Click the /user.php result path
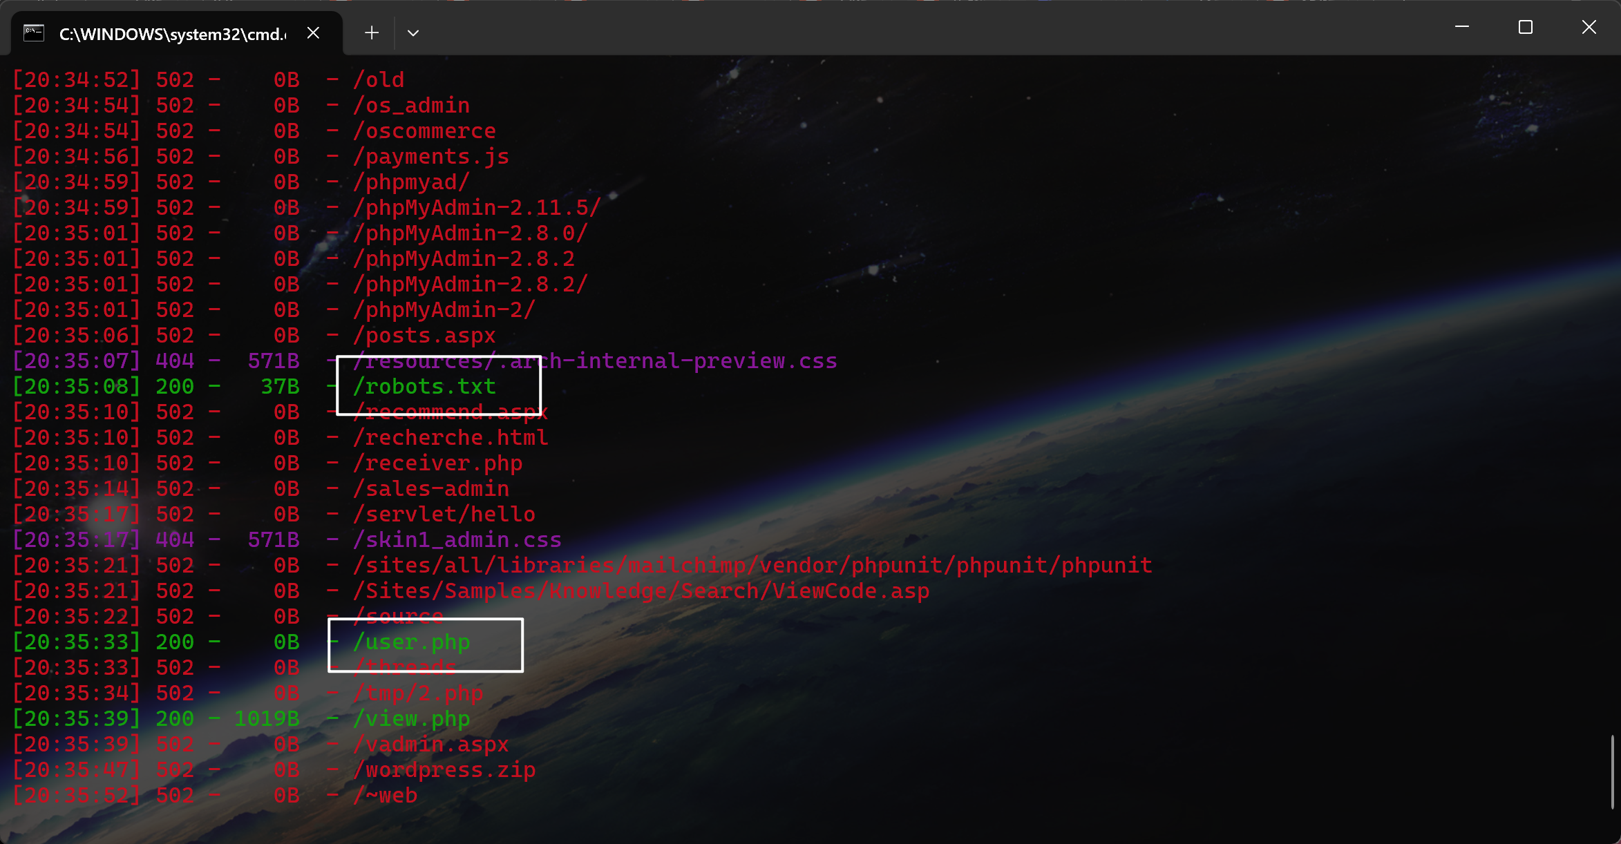Image resolution: width=1621 pixels, height=844 pixels. point(412,642)
